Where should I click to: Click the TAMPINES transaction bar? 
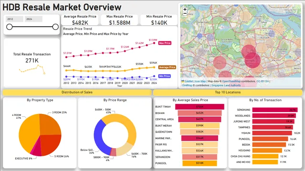click(273, 127)
